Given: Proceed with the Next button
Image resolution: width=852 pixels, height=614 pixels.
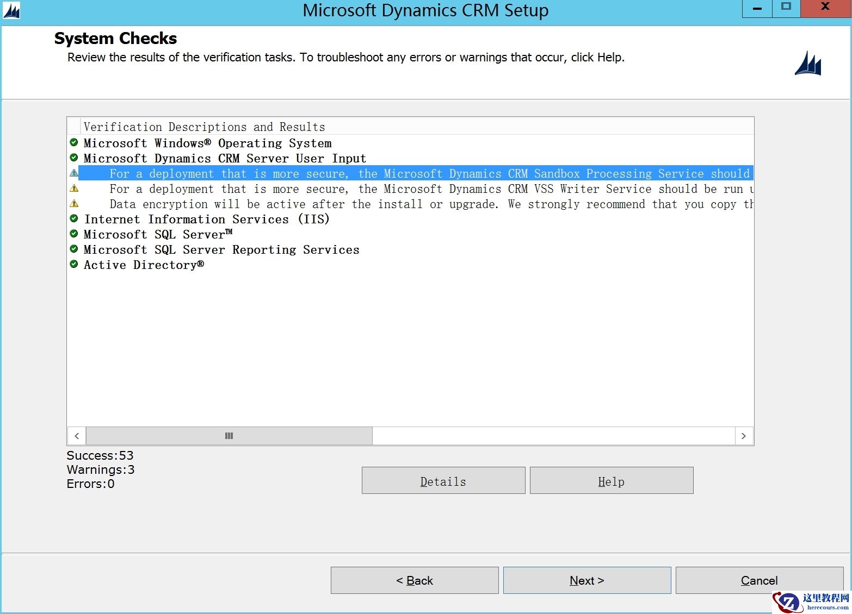Looking at the screenshot, I should click(587, 580).
